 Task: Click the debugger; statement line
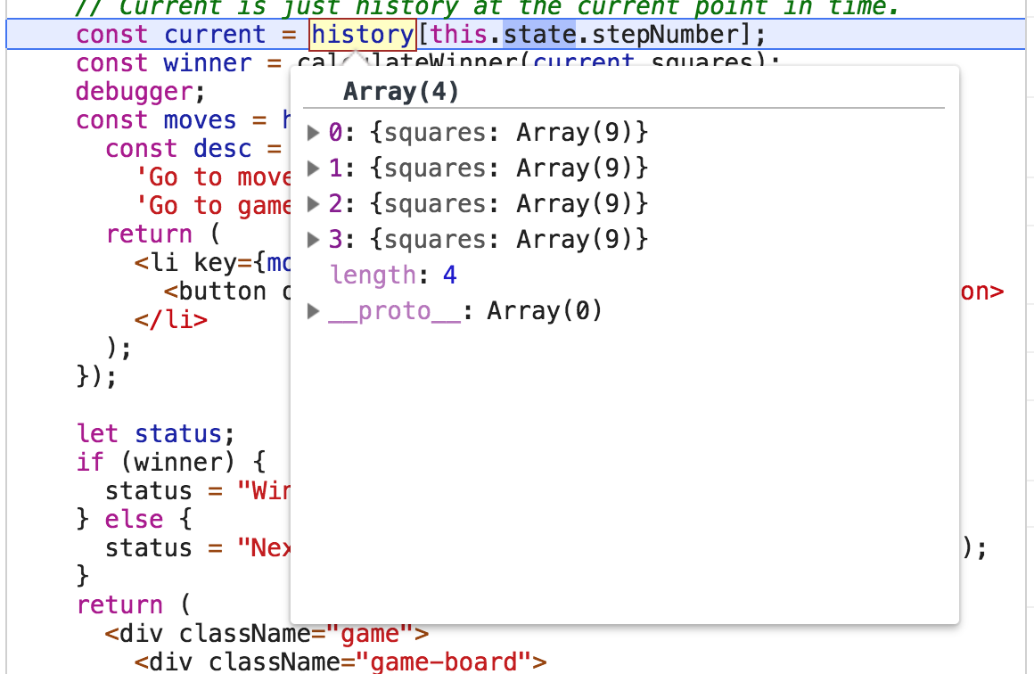coord(141,92)
